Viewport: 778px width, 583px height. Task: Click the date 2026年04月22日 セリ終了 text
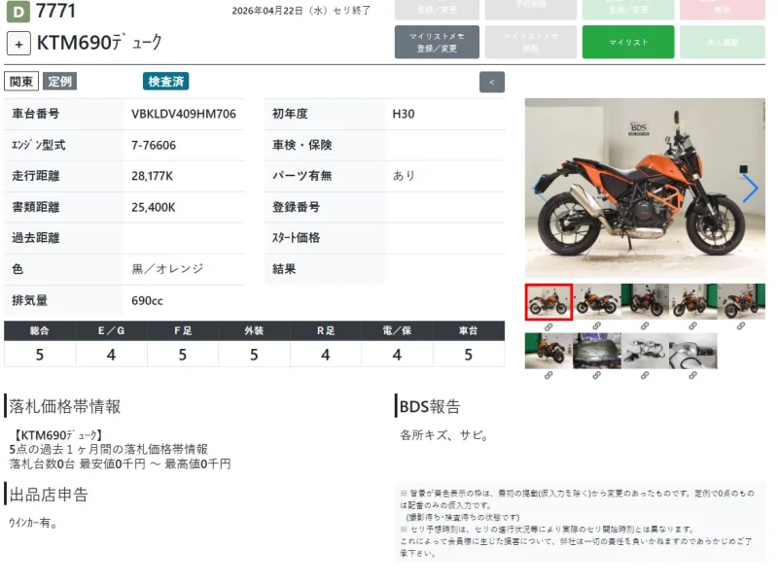301,11
